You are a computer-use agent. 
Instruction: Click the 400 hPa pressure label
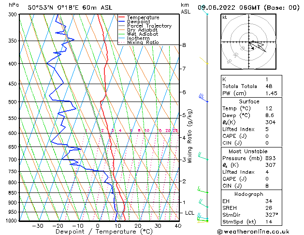click(x=14, y=64)
